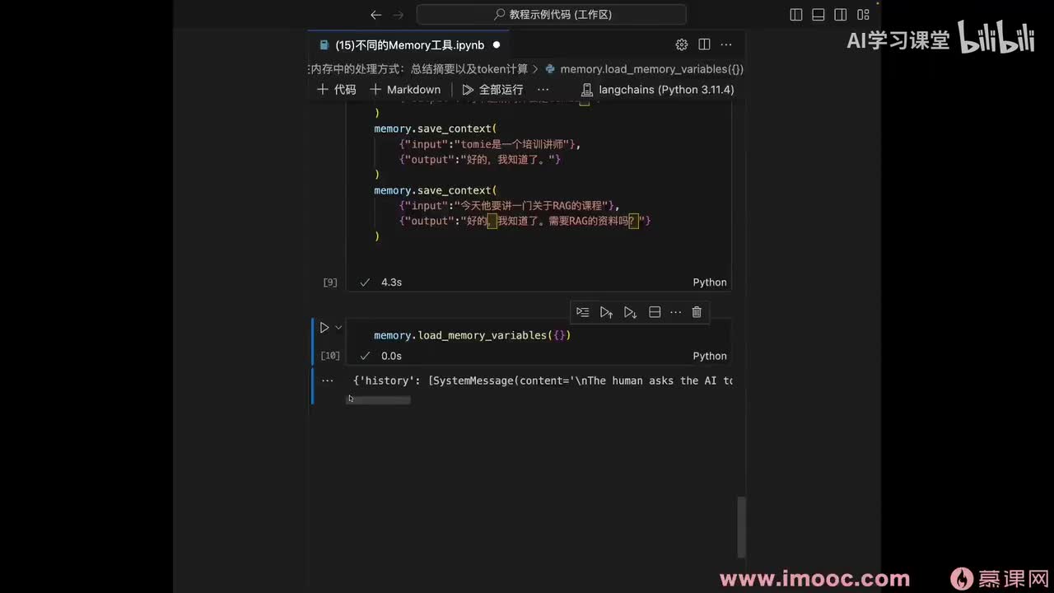Toggle the primary sidebar layout icon
This screenshot has width=1054, height=593.
pyautogui.click(x=795, y=15)
